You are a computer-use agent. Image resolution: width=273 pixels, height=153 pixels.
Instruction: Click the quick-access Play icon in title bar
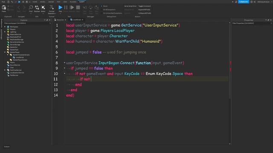click(19, 2)
